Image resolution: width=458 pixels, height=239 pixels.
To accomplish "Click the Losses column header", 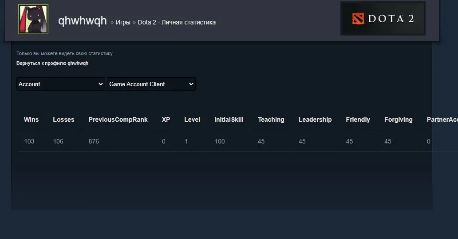I will click(x=63, y=119).
